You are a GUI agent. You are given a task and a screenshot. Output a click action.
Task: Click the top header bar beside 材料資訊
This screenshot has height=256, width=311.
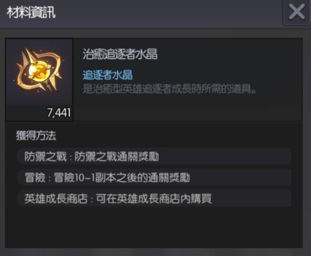click(x=168, y=13)
